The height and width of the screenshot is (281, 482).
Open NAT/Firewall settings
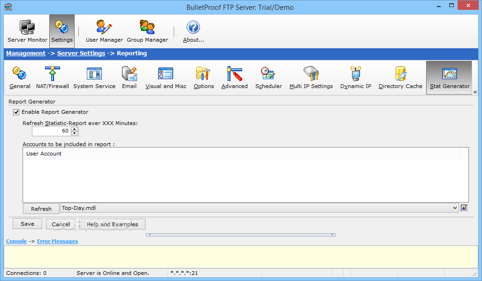[x=53, y=78]
